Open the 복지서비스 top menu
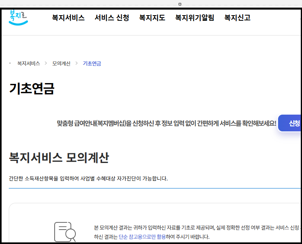The image size is (302, 244). (68, 18)
